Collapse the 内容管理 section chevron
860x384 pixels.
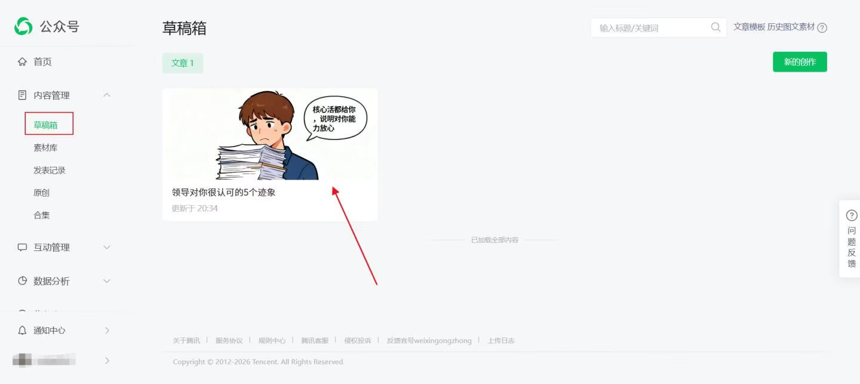[x=107, y=95]
